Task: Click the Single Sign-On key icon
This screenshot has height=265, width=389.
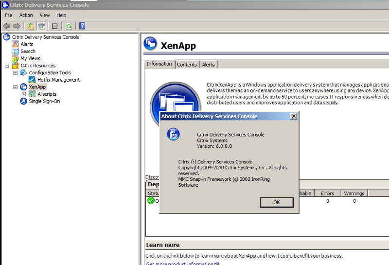Action: click(x=23, y=101)
